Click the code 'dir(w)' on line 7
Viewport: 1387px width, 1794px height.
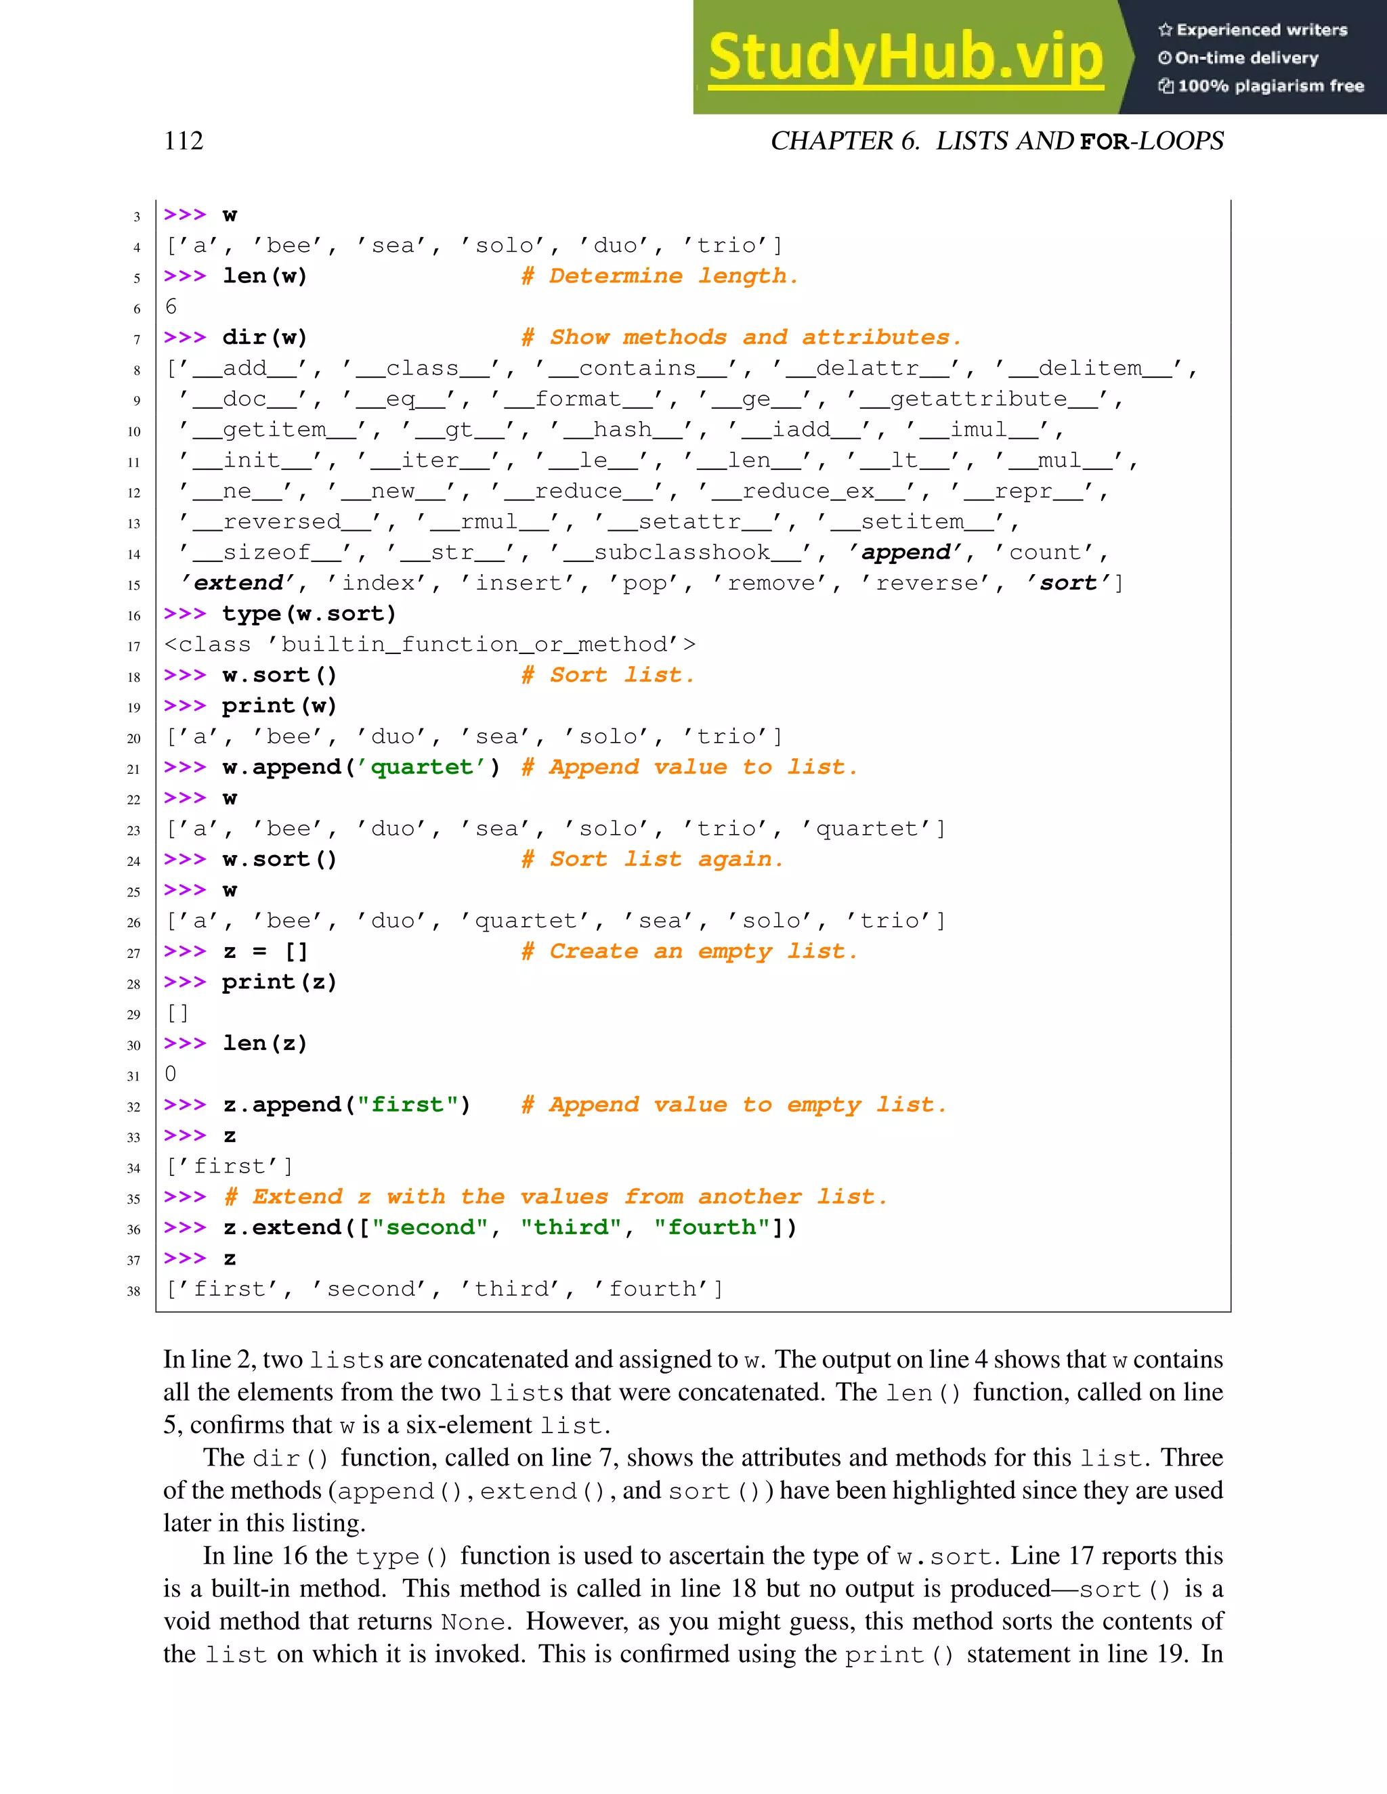265,338
